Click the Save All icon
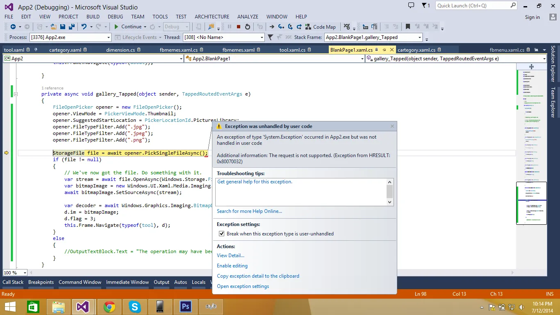 click(x=71, y=27)
